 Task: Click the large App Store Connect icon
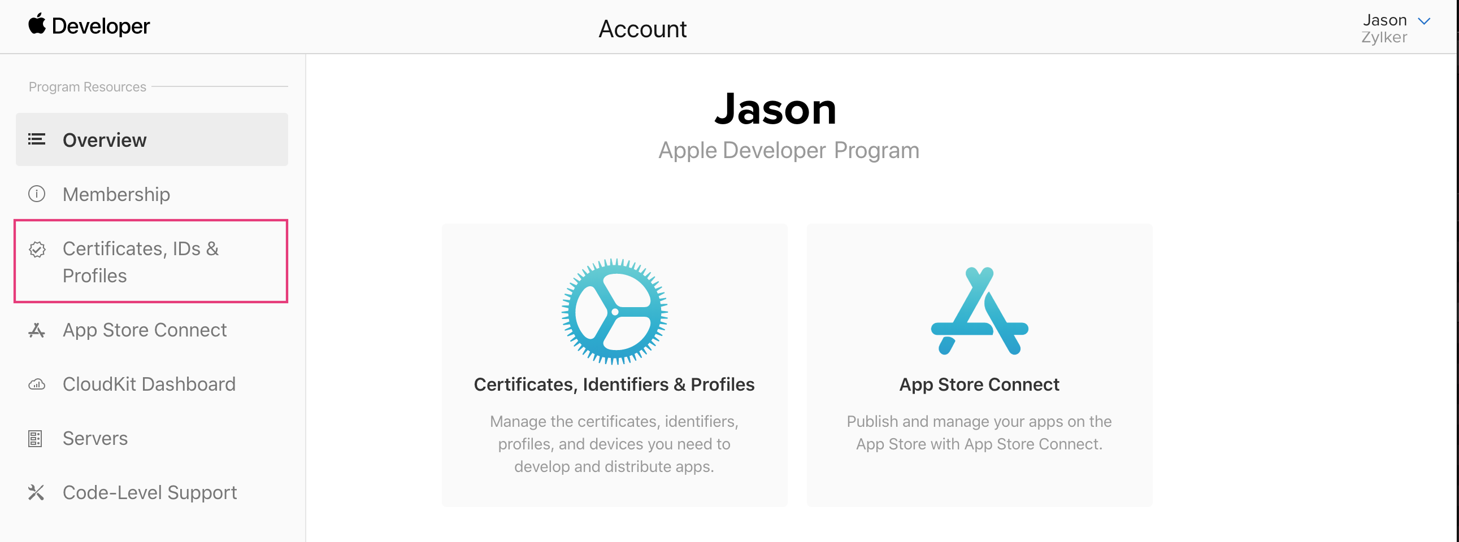[979, 311]
